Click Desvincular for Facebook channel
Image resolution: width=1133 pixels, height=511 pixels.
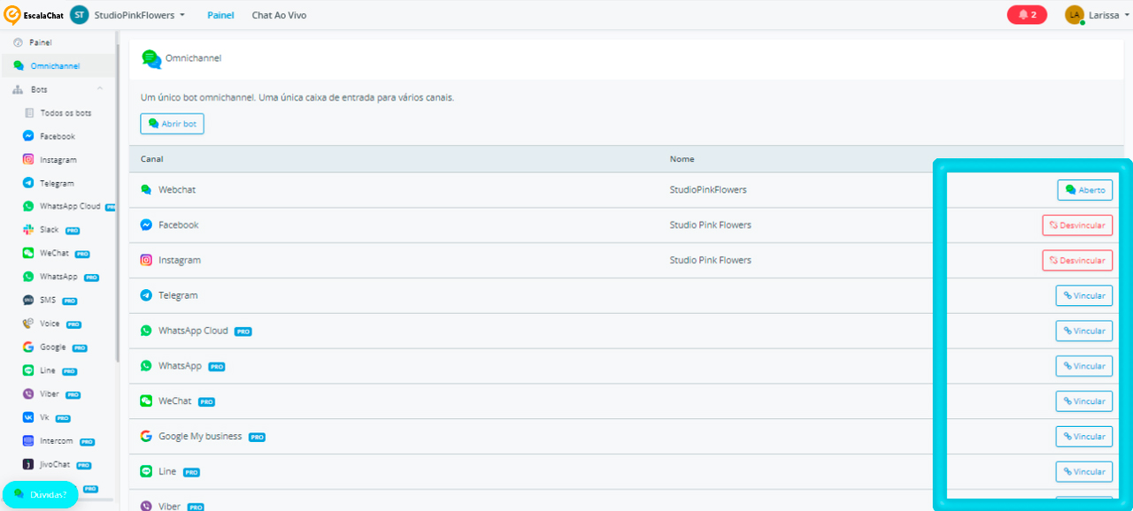pos(1077,225)
